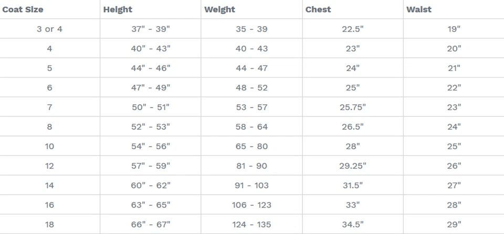Screen dimensions: 504x234
Task: Click the chest measurement 25.75"
Action: (353, 107)
